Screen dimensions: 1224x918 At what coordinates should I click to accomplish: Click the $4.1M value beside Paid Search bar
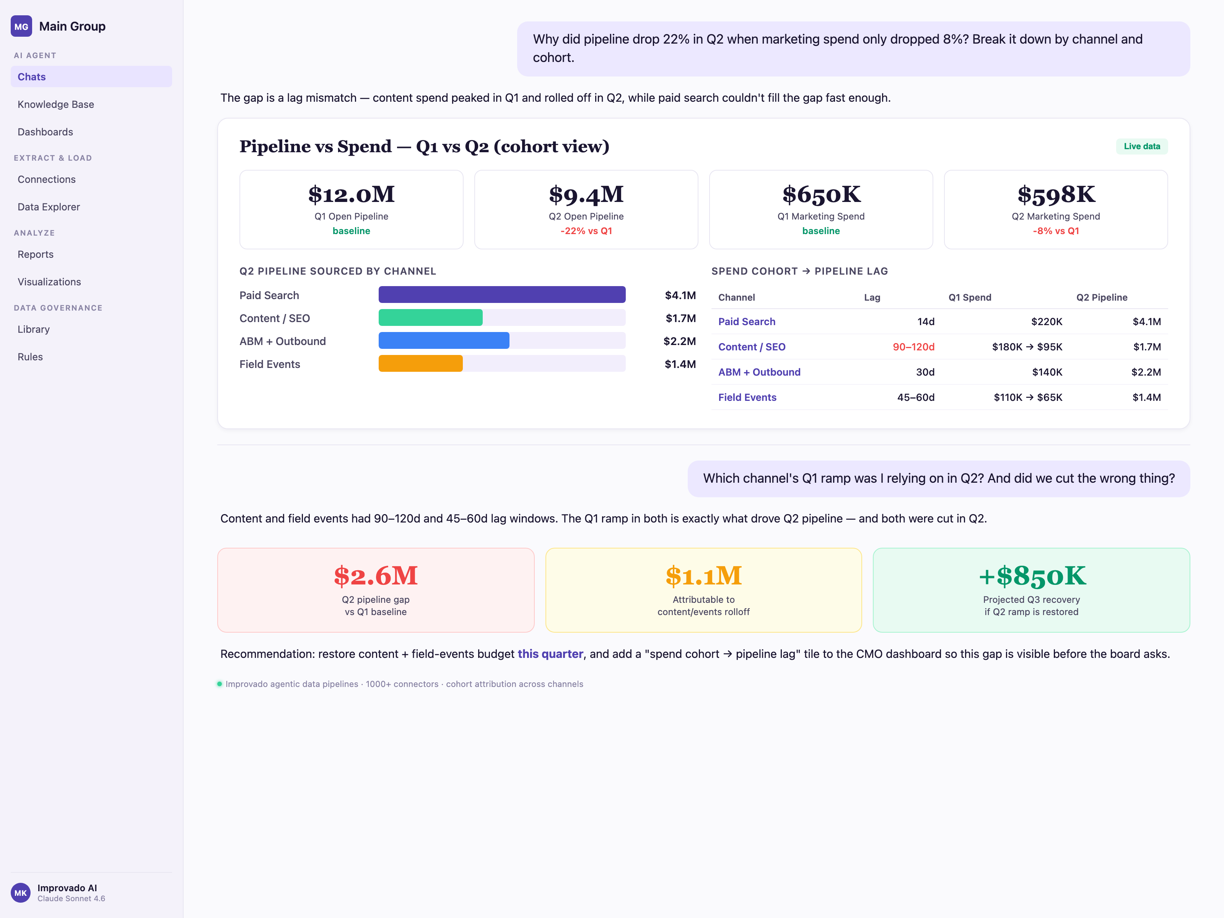pos(680,295)
